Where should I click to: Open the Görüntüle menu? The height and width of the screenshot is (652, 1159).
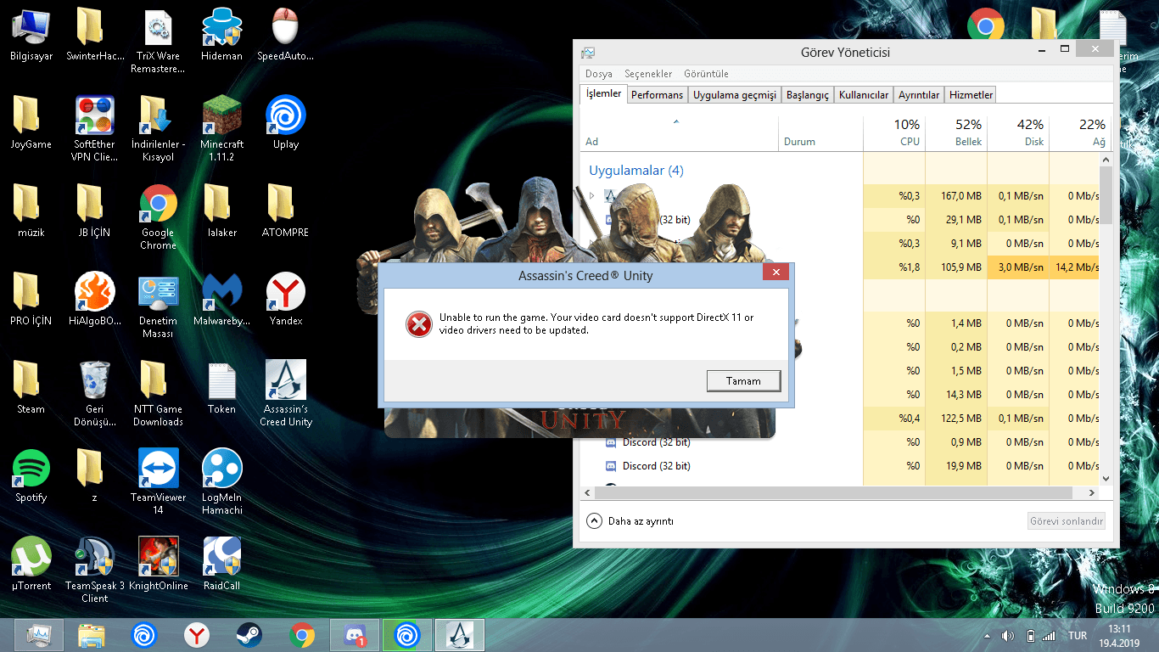tap(706, 74)
